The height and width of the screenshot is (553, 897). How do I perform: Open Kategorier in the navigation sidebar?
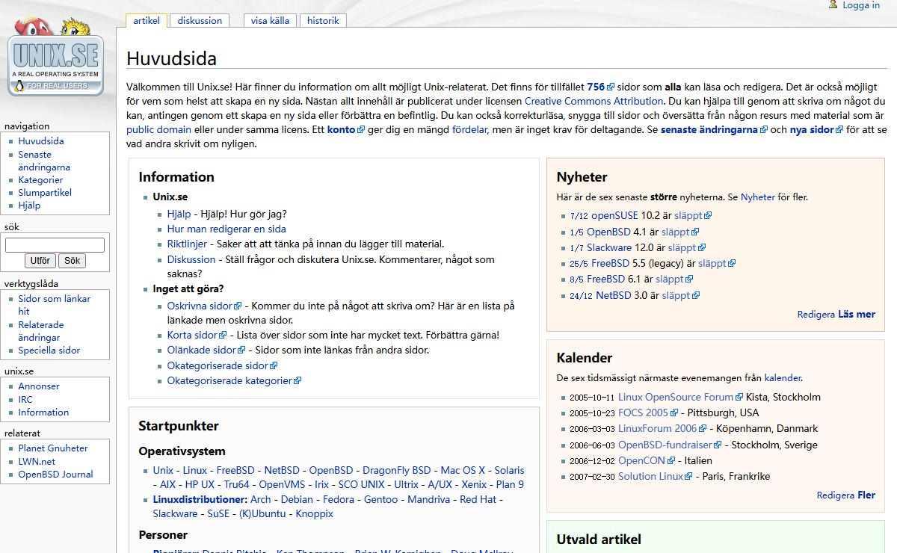[x=40, y=179]
